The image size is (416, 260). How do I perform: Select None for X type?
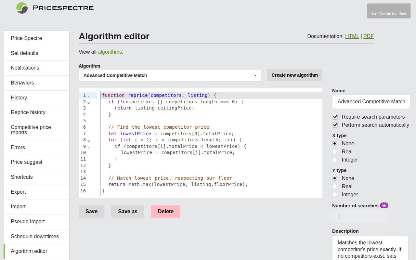pos(334,143)
